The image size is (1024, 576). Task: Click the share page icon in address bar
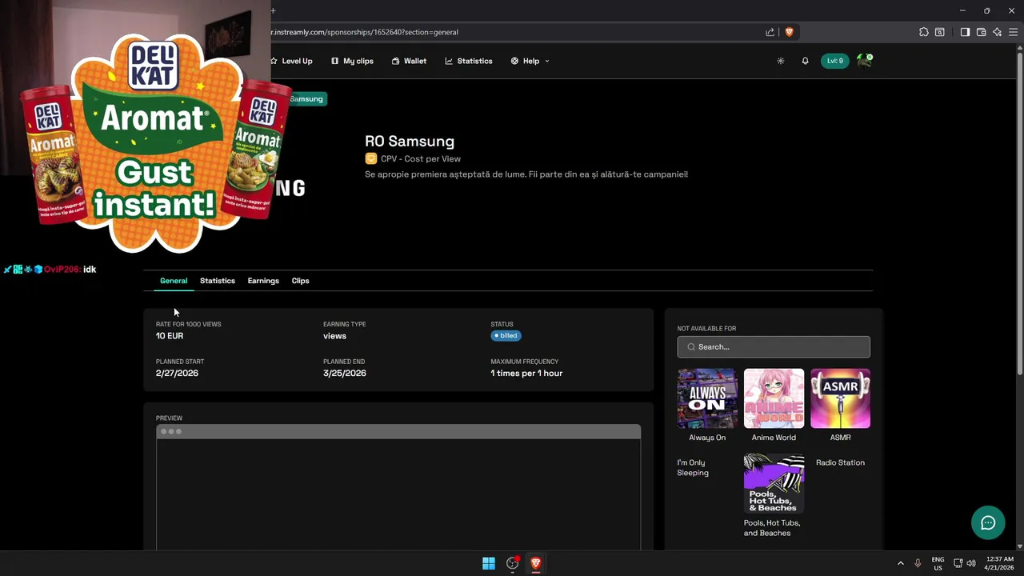click(770, 32)
